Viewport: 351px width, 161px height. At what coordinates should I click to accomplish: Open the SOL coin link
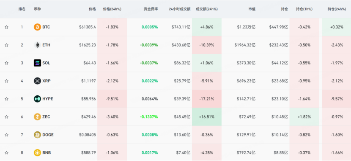click(x=46, y=63)
